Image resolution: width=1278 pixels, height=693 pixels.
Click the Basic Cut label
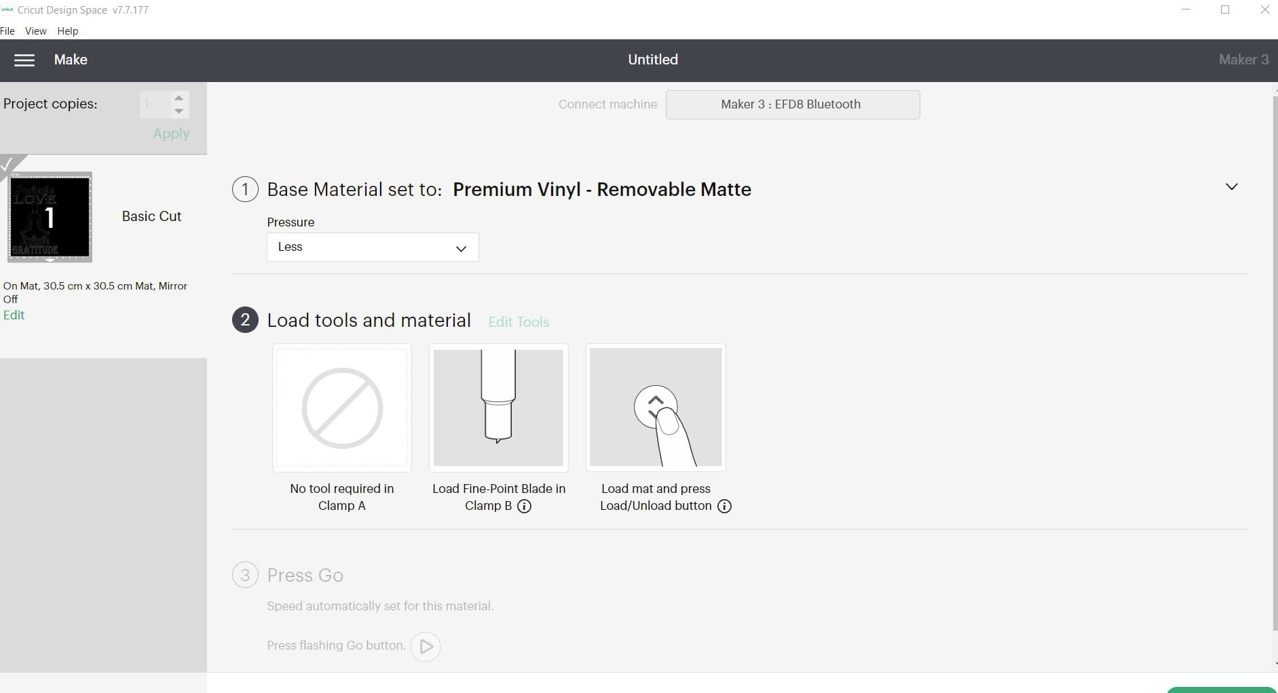point(151,216)
